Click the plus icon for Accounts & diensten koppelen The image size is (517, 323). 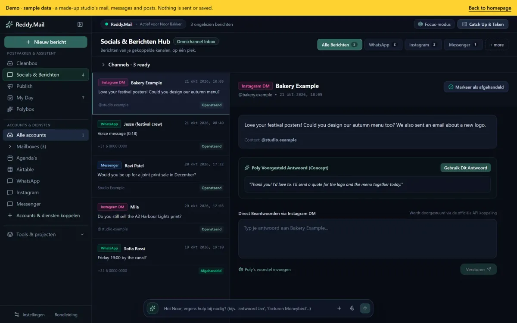[10, 216]
